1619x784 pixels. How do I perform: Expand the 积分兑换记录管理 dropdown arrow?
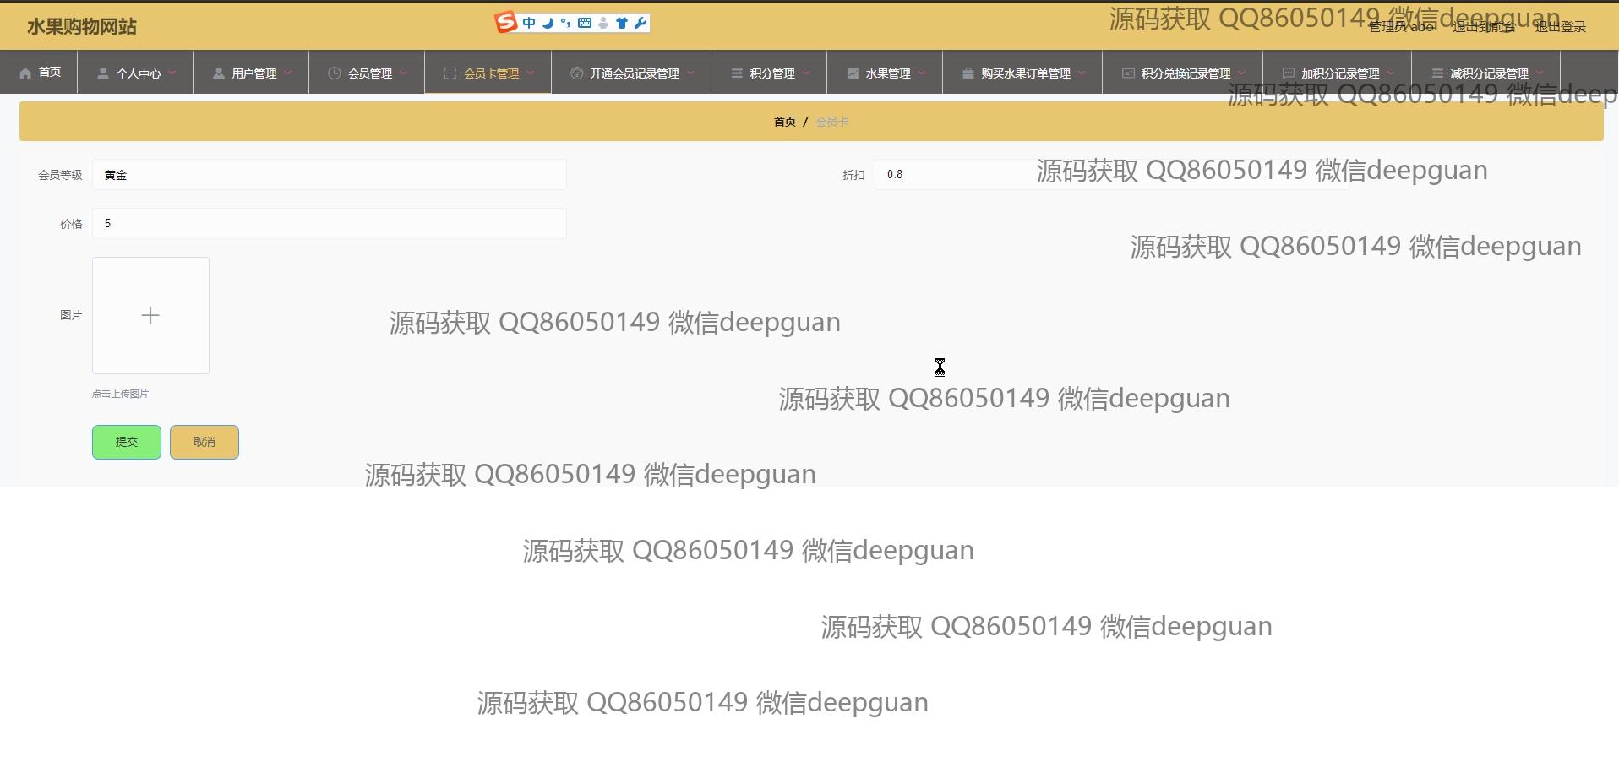tap(1241, 73)
